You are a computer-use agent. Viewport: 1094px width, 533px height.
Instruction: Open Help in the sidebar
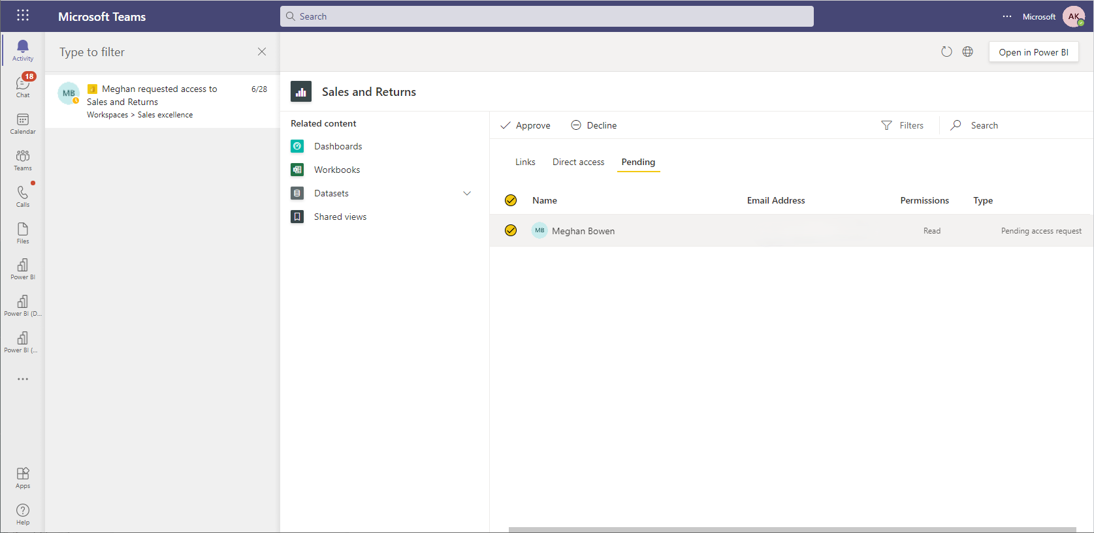(x=23, y=514)
